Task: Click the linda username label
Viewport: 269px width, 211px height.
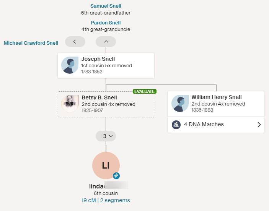Action: [98, 186]
